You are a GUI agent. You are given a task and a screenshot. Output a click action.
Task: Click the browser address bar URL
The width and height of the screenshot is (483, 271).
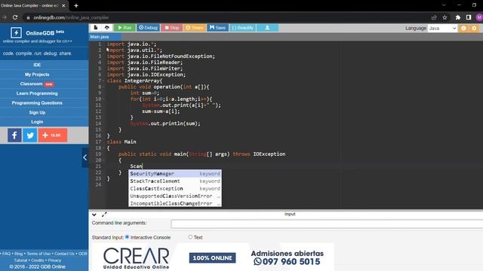71,17
